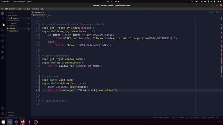Open the Selection menu
This screenshot has width=223, height=125.
click(13, 9)
